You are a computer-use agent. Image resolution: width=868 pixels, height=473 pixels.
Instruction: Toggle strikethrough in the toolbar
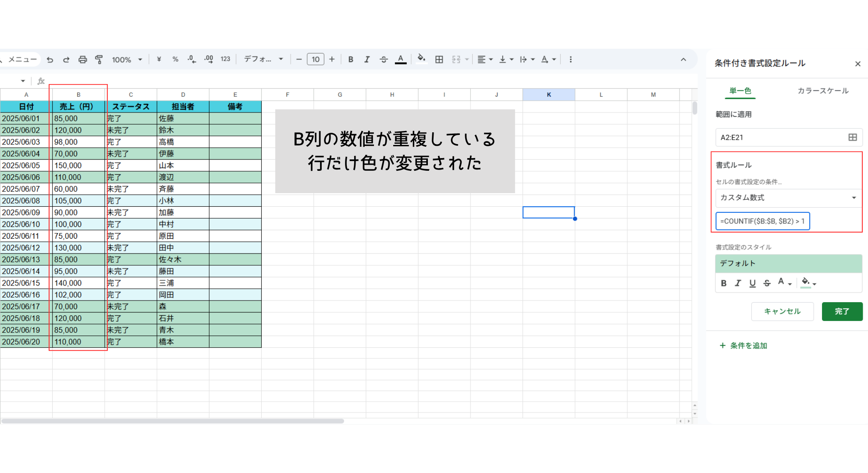point(384,59)
